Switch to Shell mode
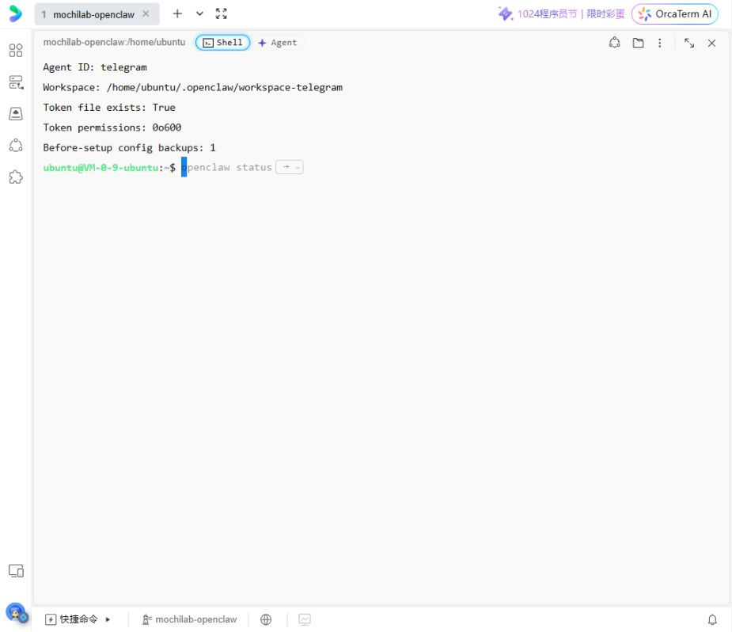This screenshot has width=732, height=632. click(222, 43)
